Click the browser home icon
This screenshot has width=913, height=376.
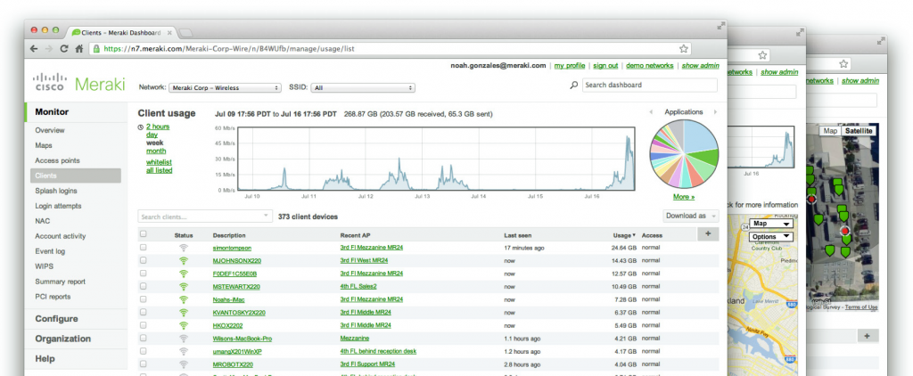click(x=79, y=49)
